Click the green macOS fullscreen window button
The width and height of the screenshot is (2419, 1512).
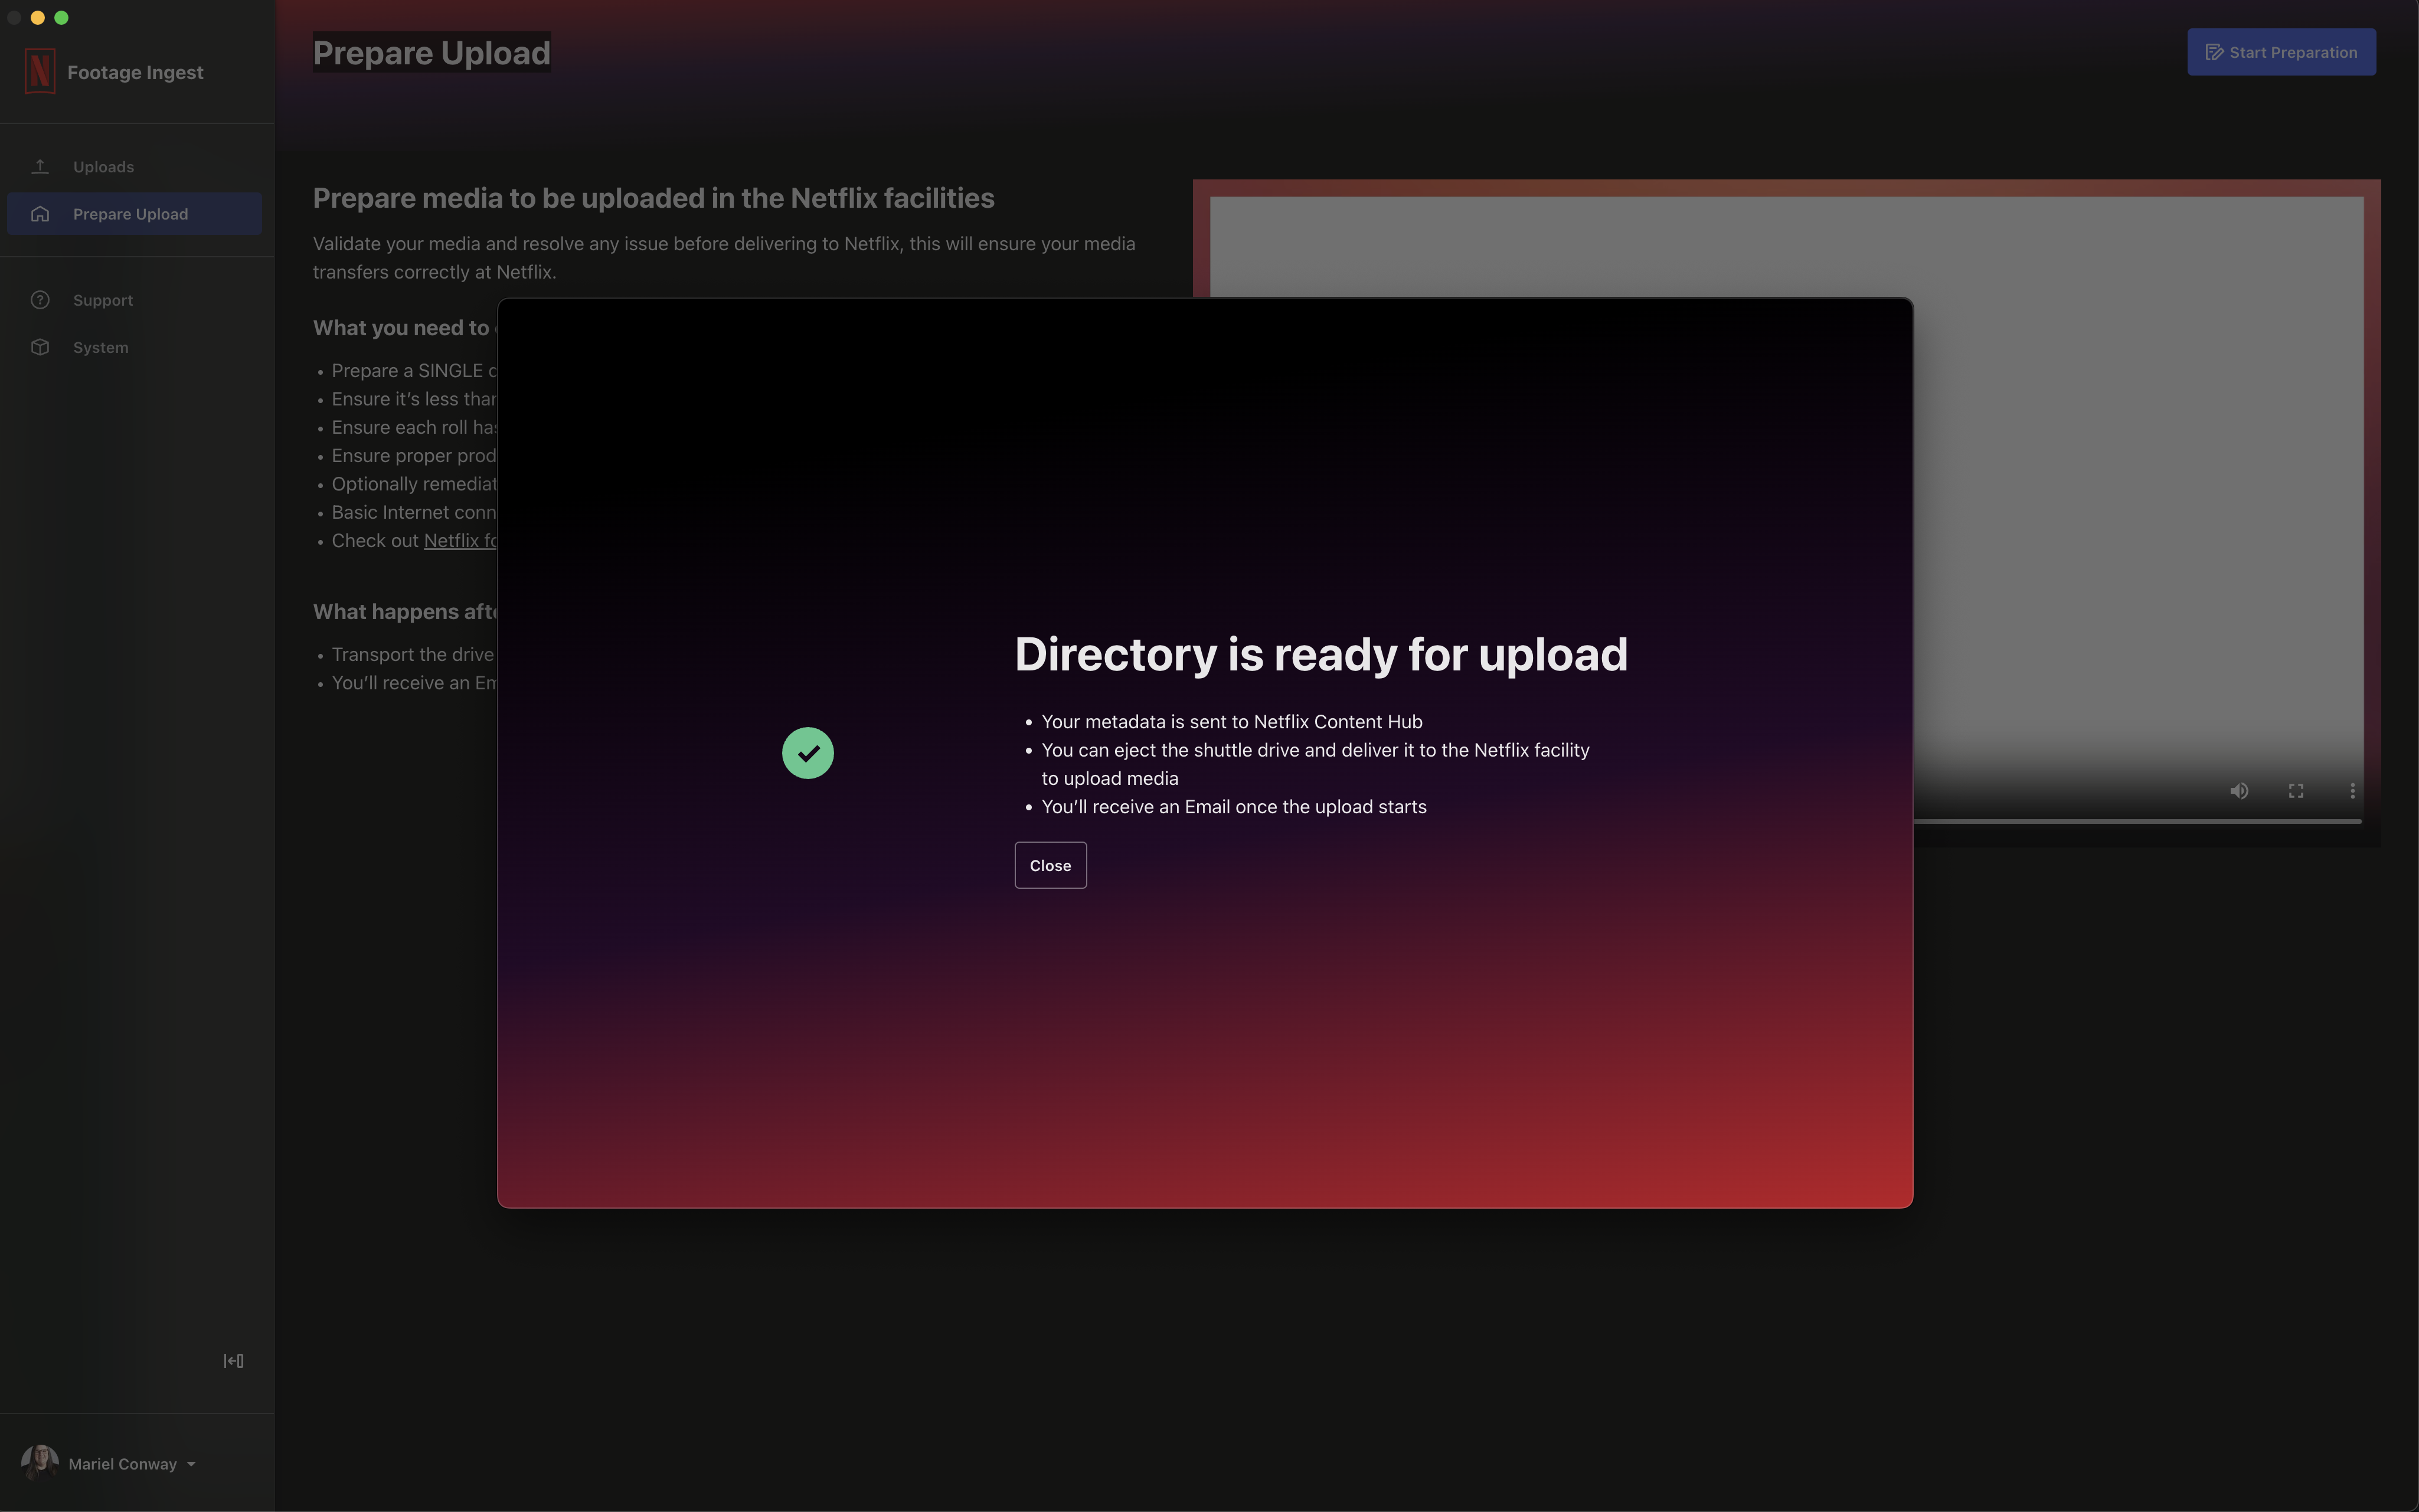[x=62, y=17]
